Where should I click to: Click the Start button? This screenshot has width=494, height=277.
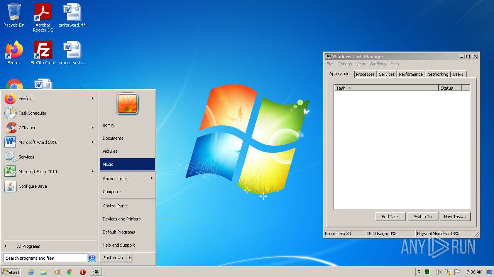click(x=11, y=272)
